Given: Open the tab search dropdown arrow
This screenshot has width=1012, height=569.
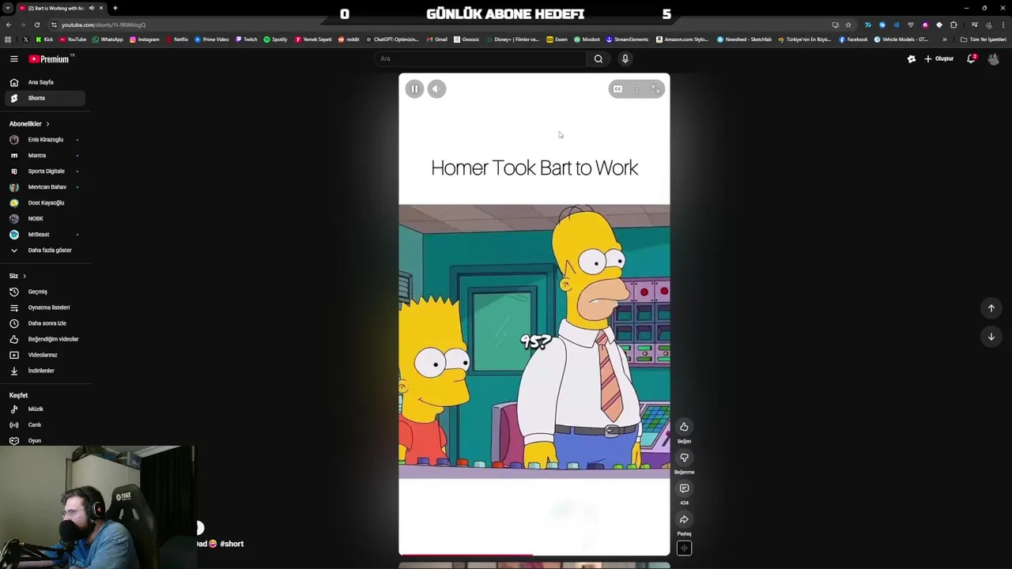Looking at the screenshot, I should point(8,8).
